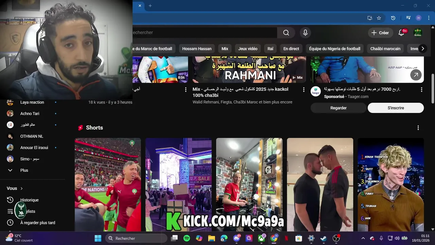Open the barber shop mirror Short
The height and width of the screenshot is (245, 435).
(249, 184)
